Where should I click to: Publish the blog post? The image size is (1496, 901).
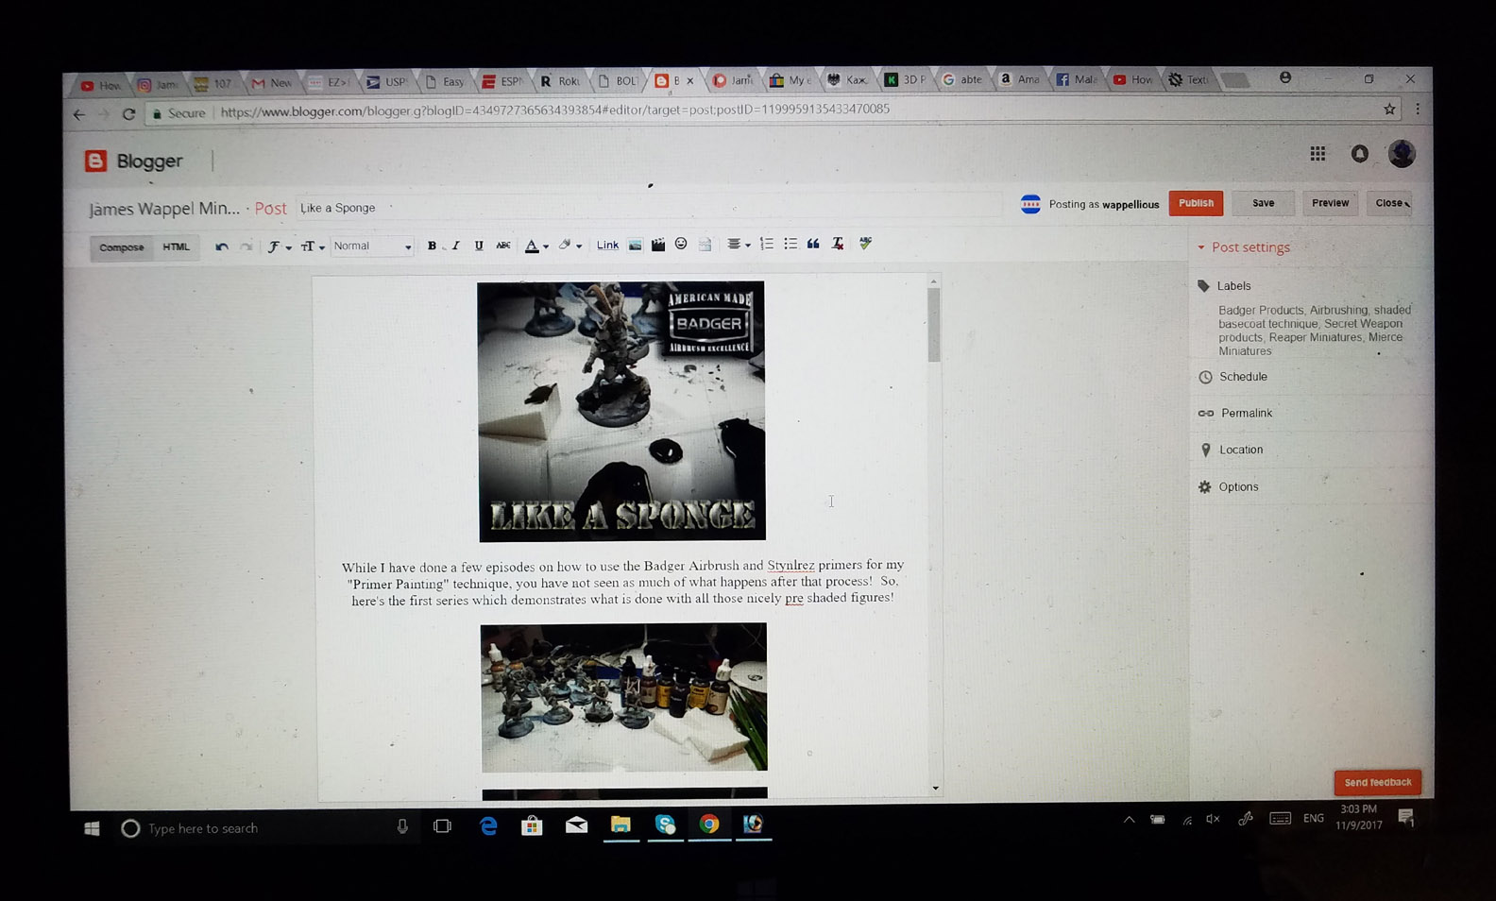coord(1196,203)
